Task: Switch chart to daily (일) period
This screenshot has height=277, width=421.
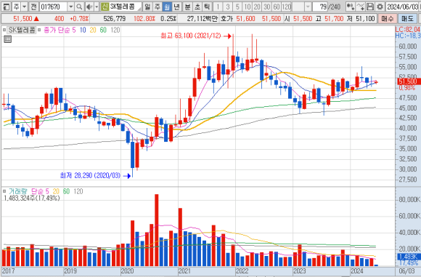Action: coord(147,7)
